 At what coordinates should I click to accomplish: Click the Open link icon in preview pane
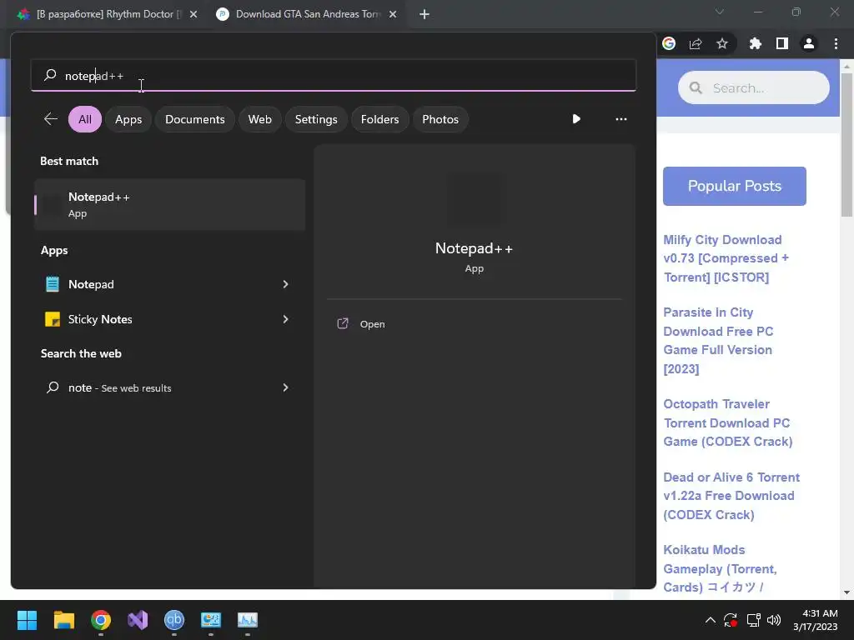click(343, 323)
